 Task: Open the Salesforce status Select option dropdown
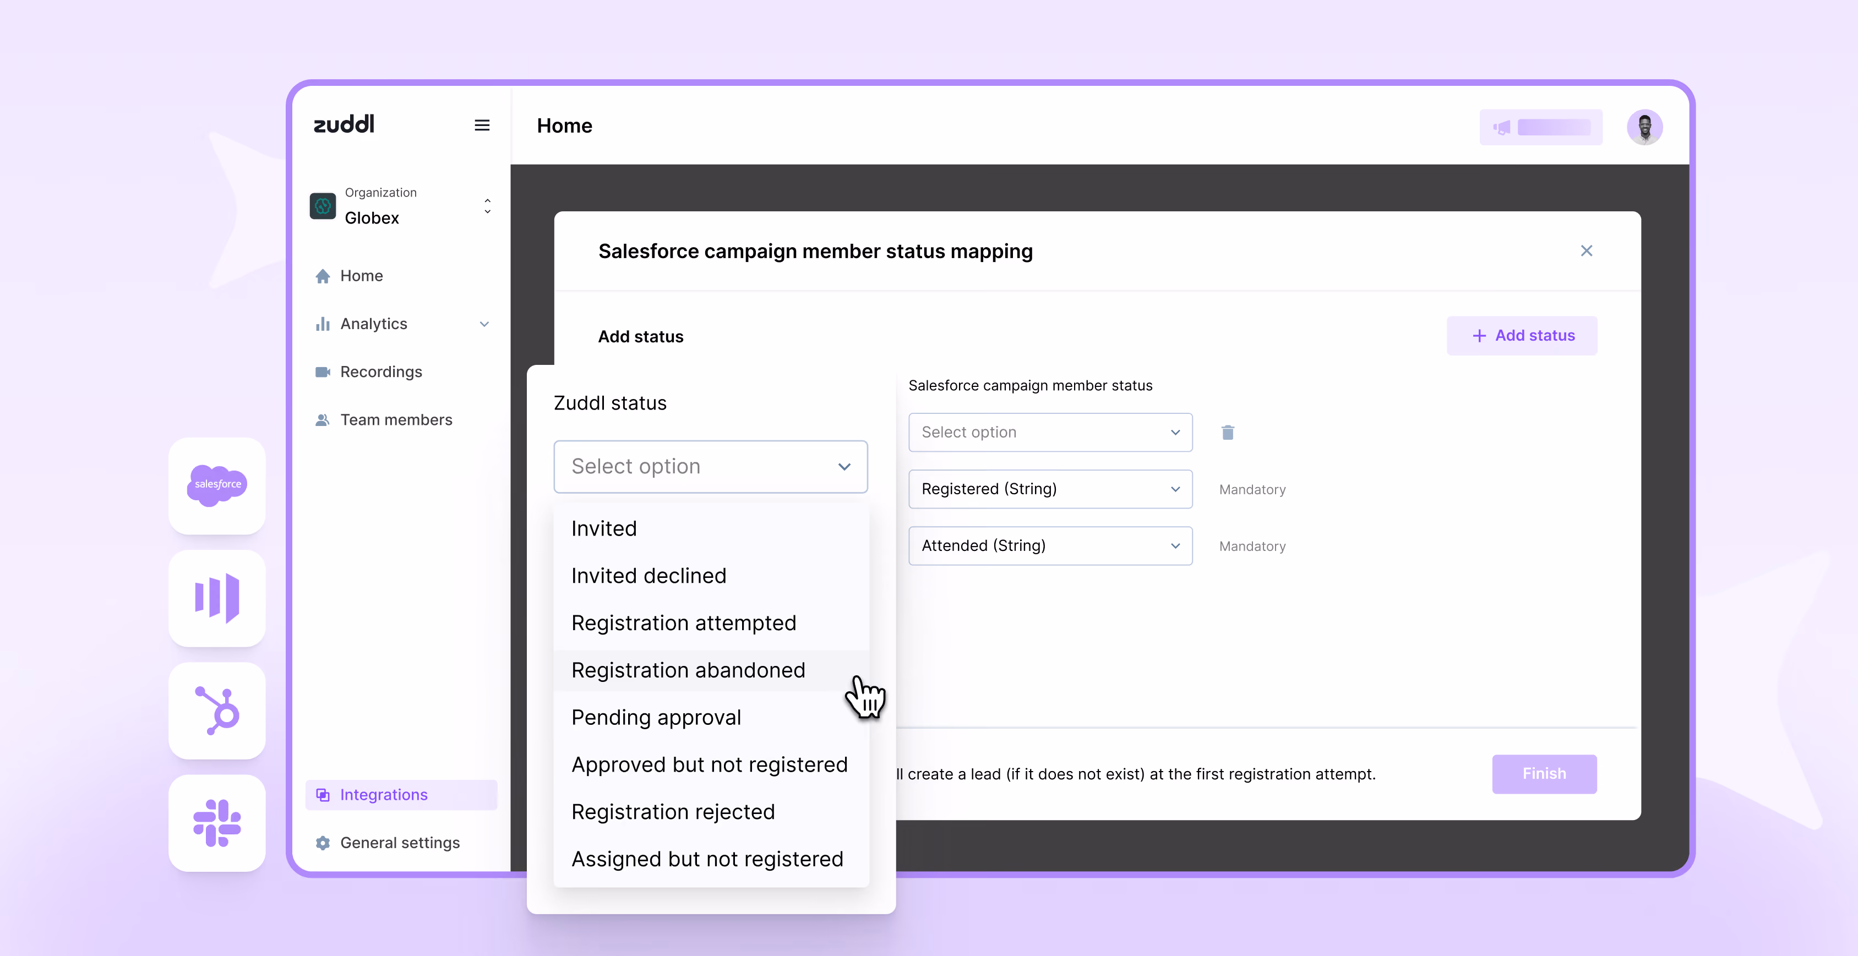click(x=1050, y=432)
